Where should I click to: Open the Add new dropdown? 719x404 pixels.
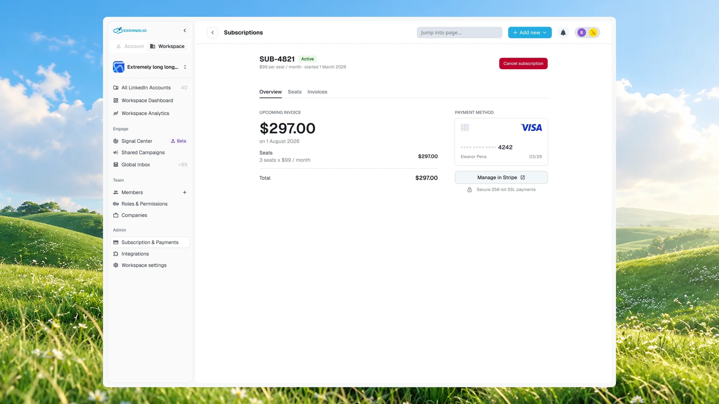tap(530, 33)
